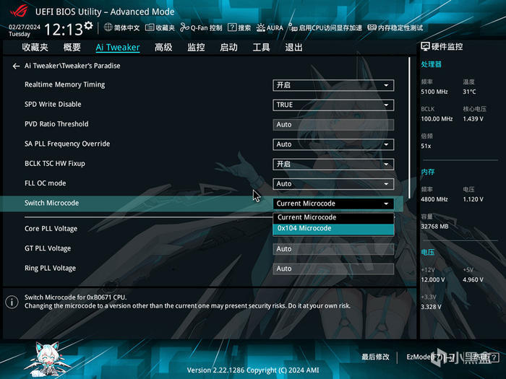Open Q-Fan 控制 fan icon
This screenshot has width=506, height=379.
184,27
